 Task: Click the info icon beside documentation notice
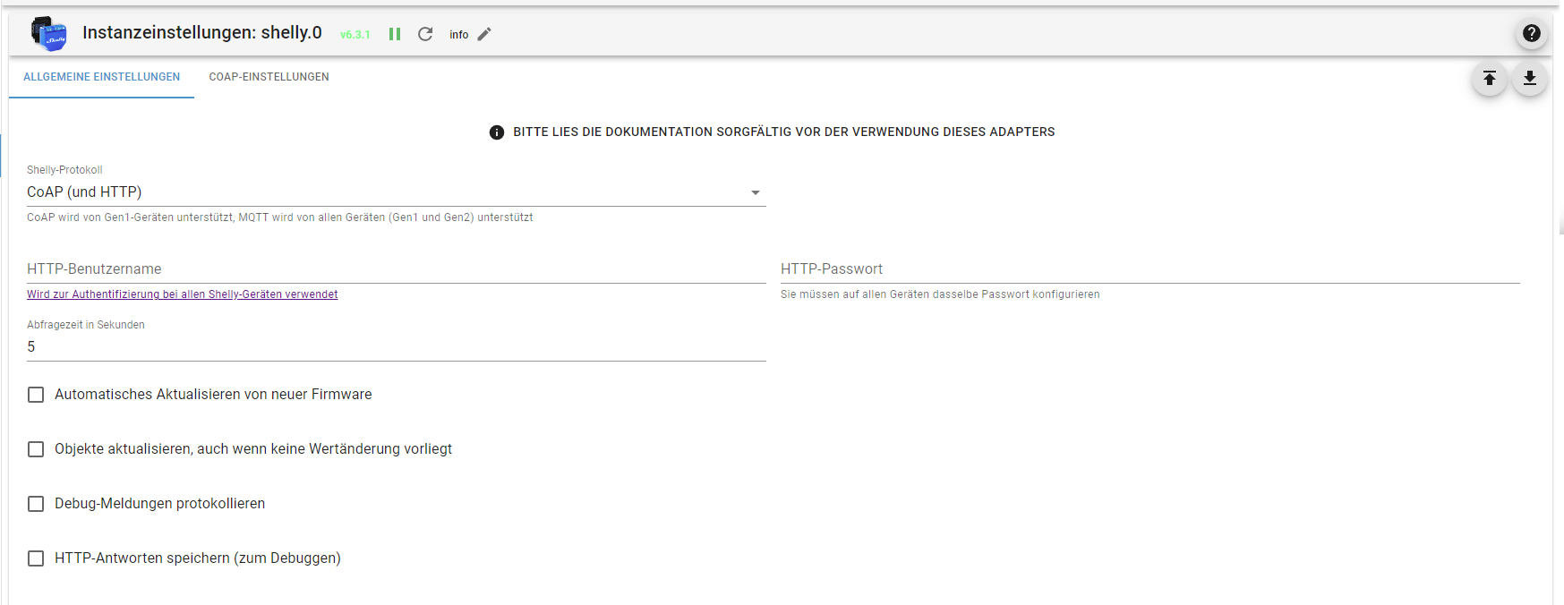click(x=497, y=132)
